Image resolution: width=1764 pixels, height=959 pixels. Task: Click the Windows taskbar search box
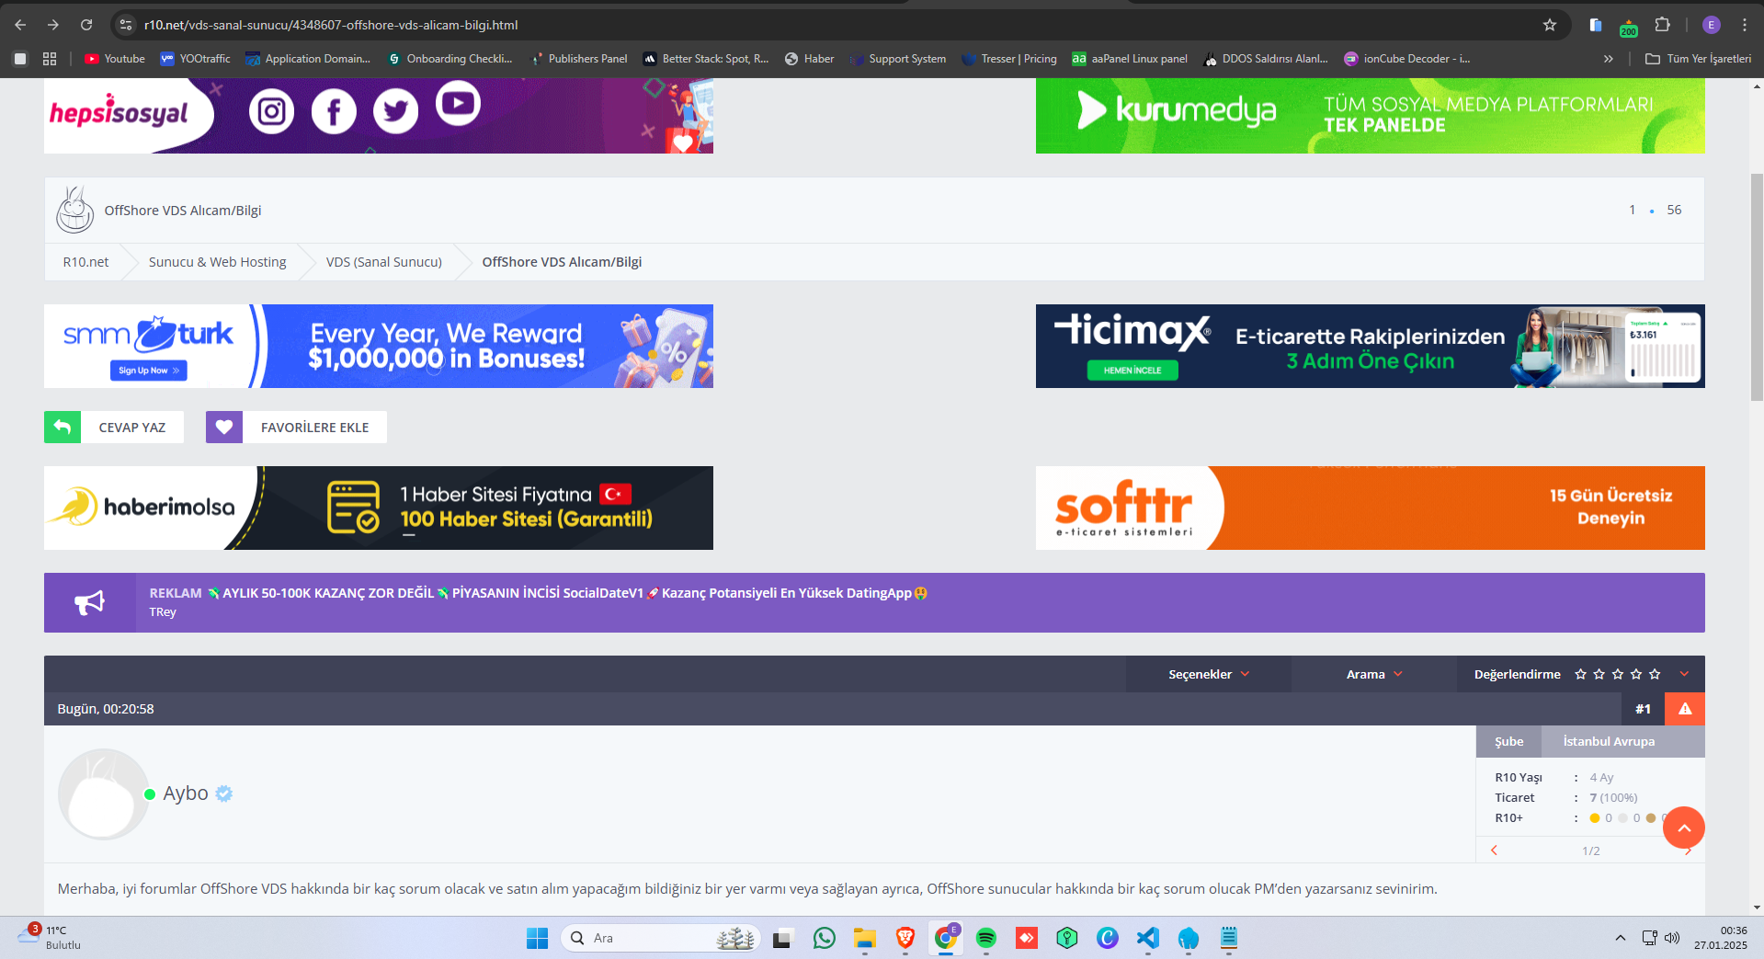[x=660, y=938]
